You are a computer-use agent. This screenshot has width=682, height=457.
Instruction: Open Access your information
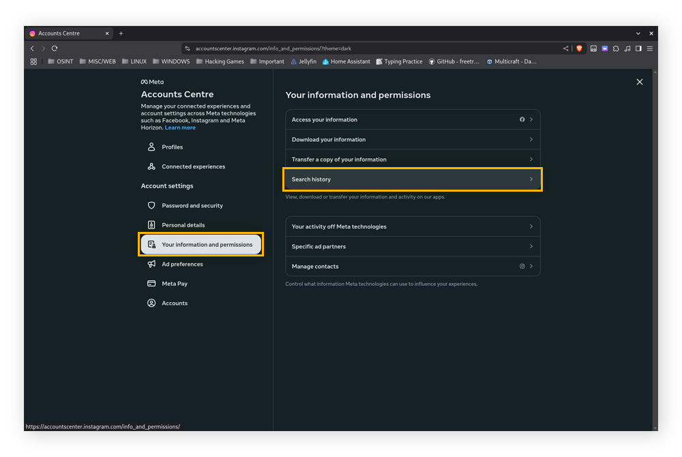[413, 119]
